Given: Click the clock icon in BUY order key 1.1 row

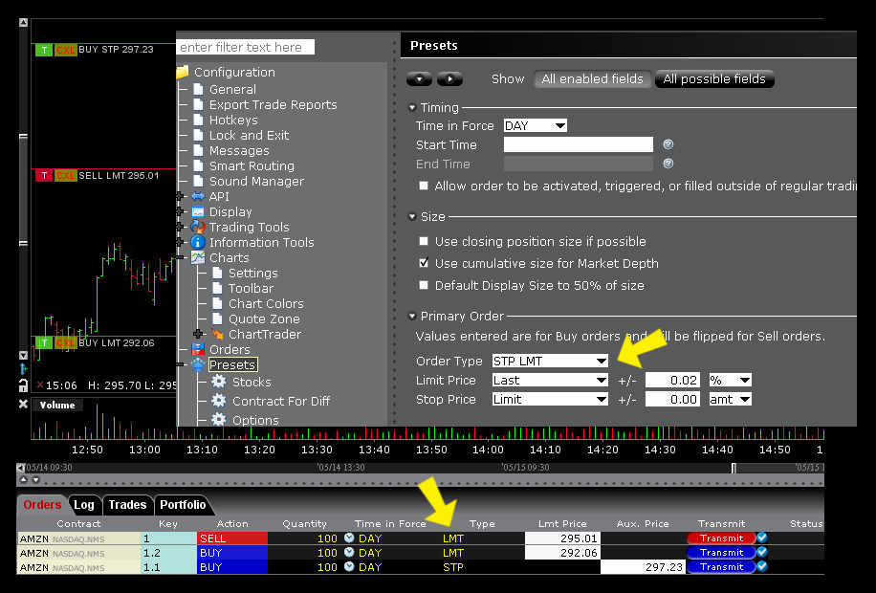Looking at the screenshot, I should click(x=349, y=566).
